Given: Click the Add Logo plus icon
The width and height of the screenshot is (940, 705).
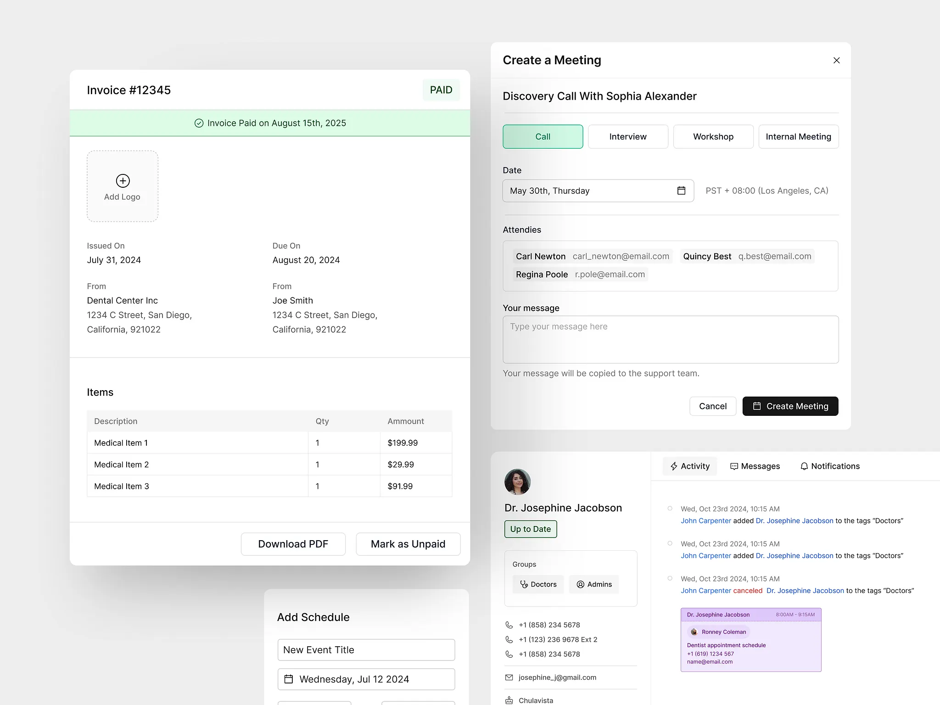Looking at the screenshot, I should point(123,181).
